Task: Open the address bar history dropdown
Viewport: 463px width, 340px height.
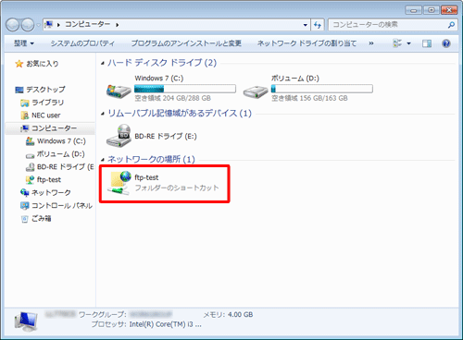Action: coord(305,25)
